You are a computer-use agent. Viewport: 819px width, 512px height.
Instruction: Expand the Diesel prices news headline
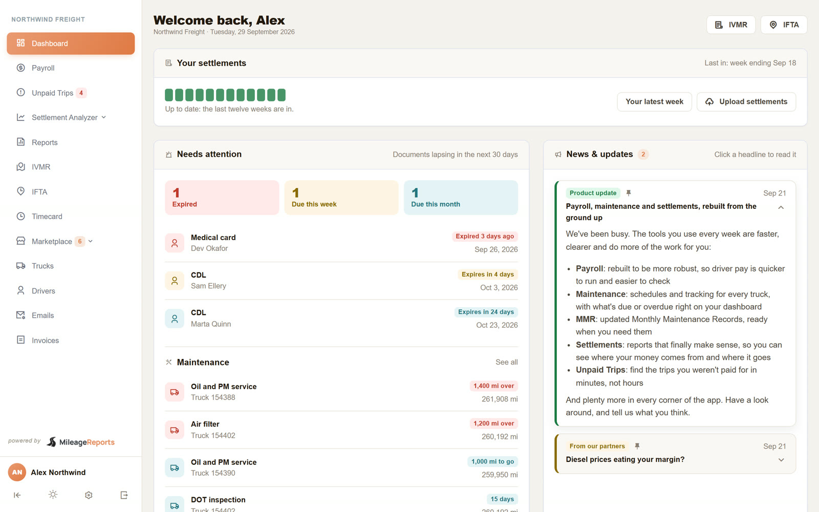781,460
